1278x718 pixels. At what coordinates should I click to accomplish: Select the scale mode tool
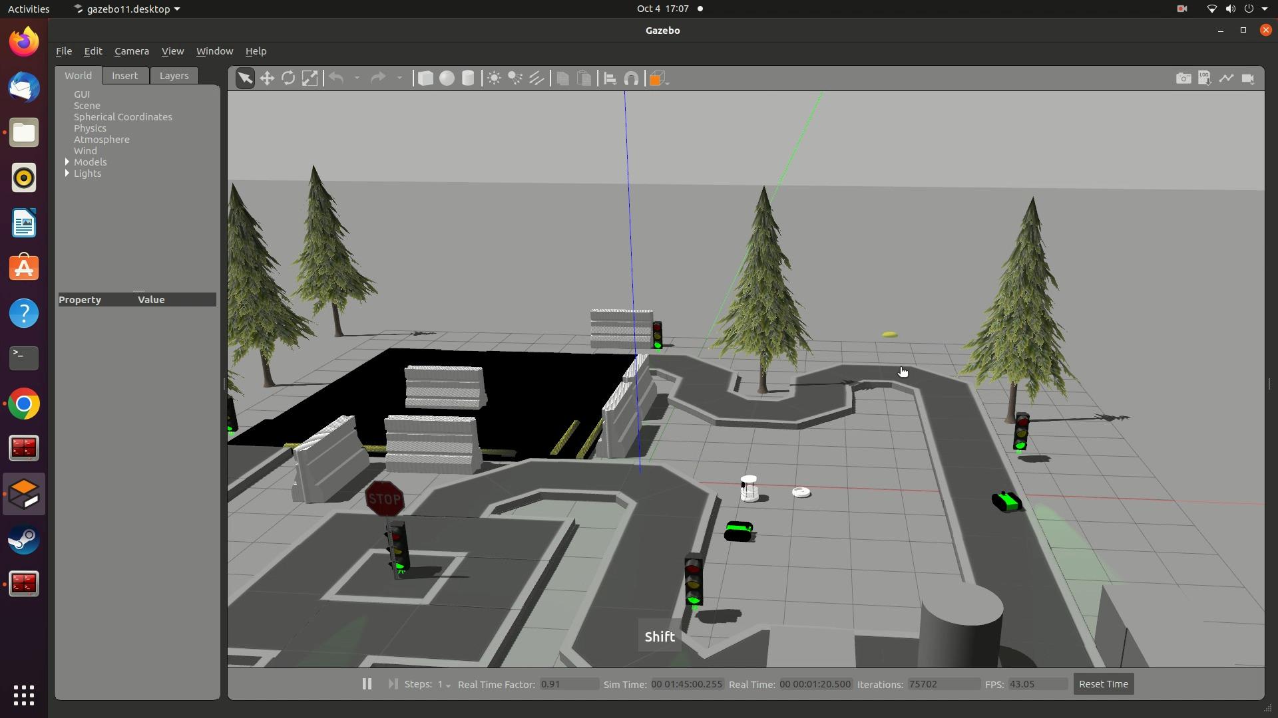[x=310, y=78]
